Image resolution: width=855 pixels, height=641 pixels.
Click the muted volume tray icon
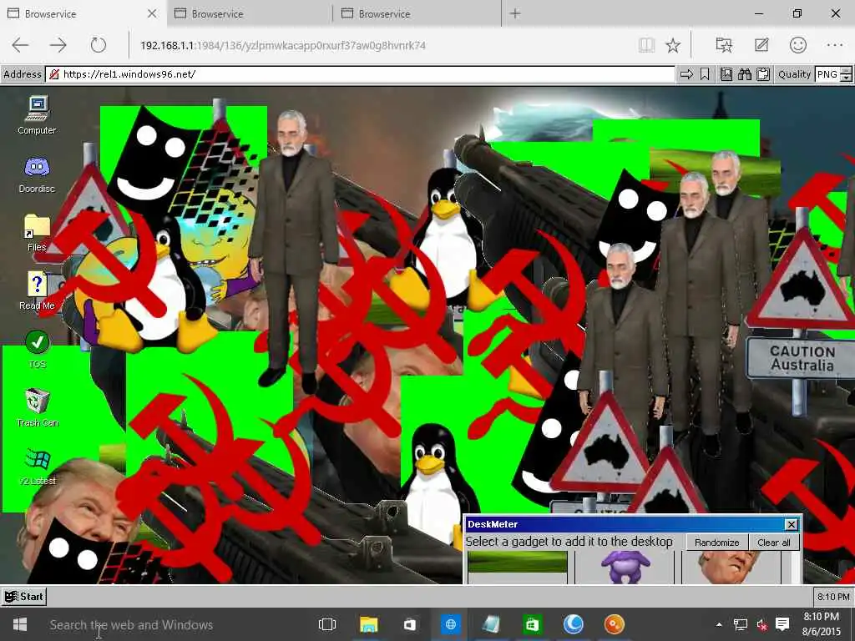pos(761,624)
